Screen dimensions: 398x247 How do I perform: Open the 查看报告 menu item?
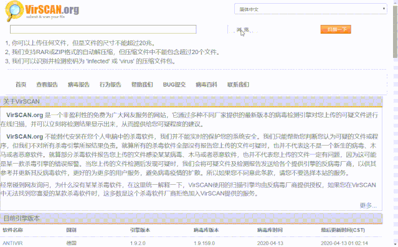pos(47,85)
